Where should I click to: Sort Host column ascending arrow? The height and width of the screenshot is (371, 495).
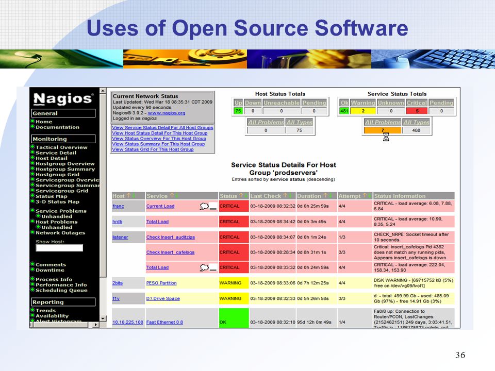click(128, 196)
